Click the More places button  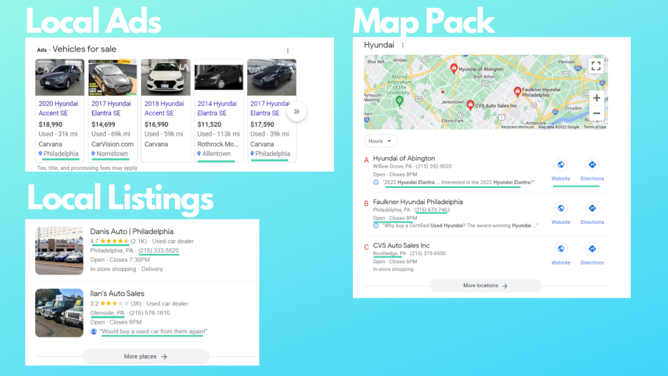point(145,356)
